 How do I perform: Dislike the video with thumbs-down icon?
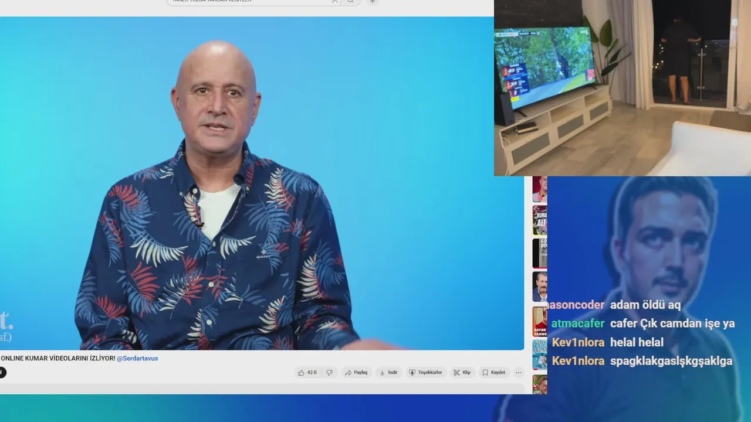coord(329,373)
